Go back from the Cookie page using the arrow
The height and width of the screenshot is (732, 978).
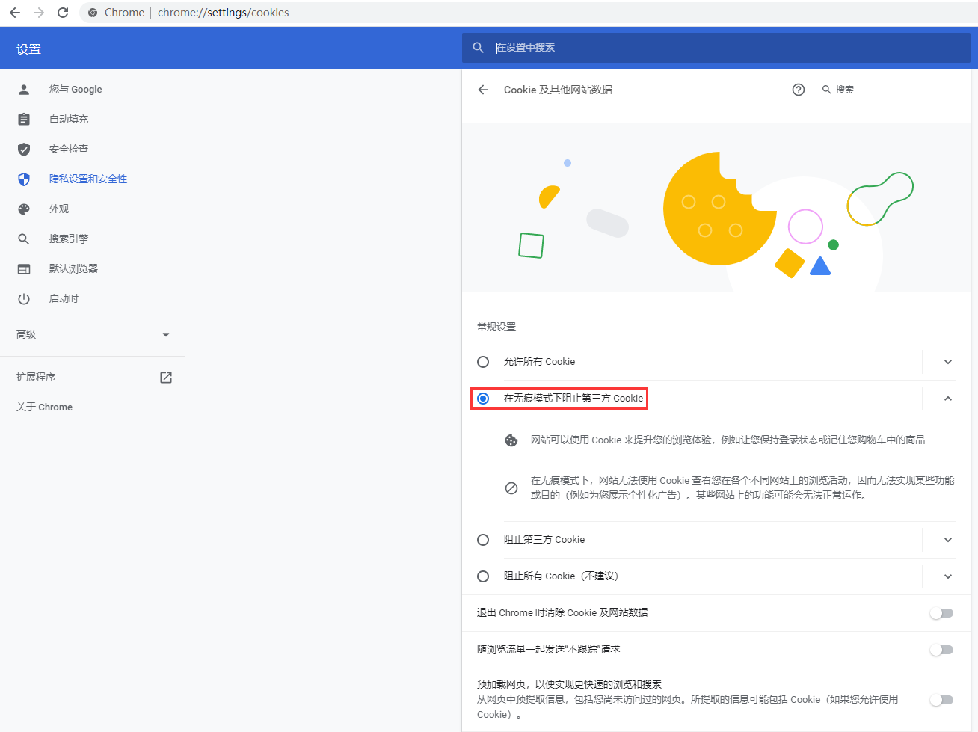pos(483,90)
